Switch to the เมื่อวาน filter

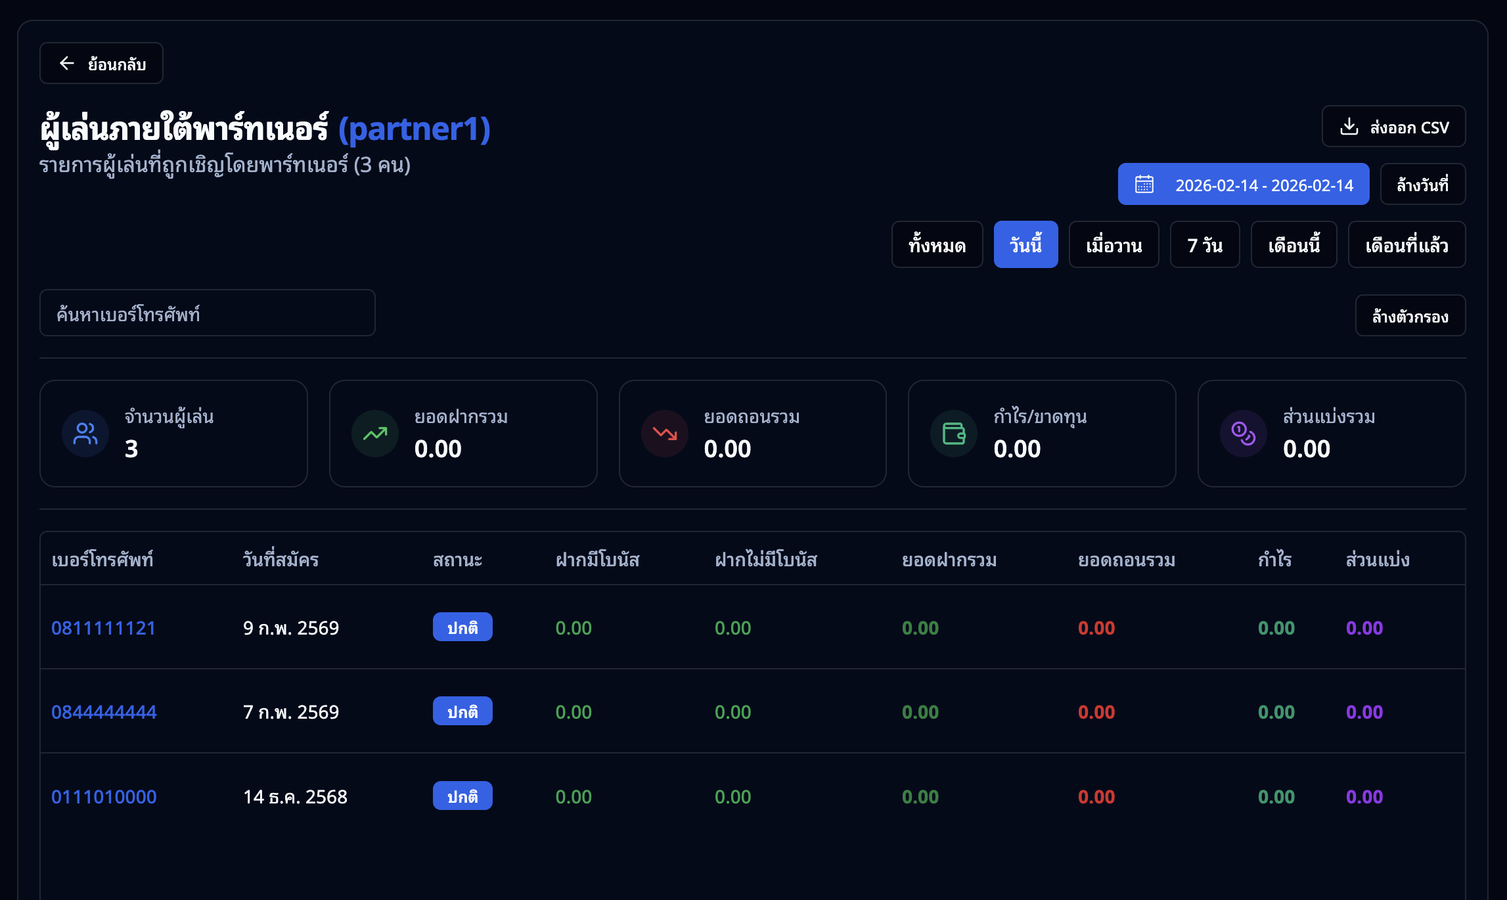coord(1113,245)
